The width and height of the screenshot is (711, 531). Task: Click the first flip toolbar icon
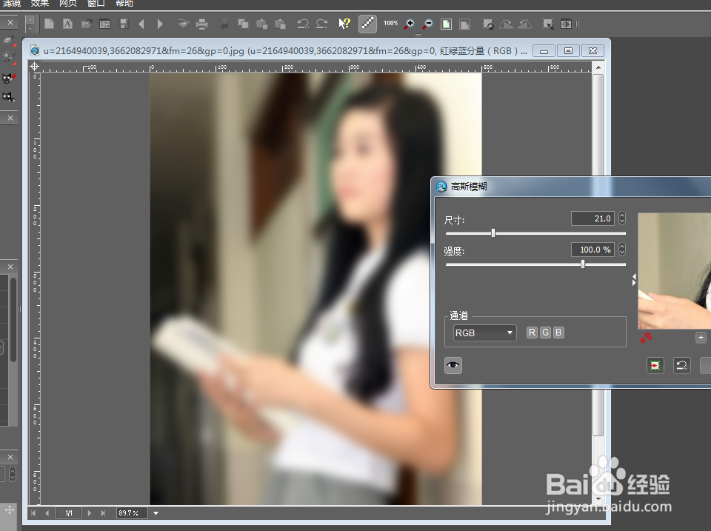[x=506, y=24]
